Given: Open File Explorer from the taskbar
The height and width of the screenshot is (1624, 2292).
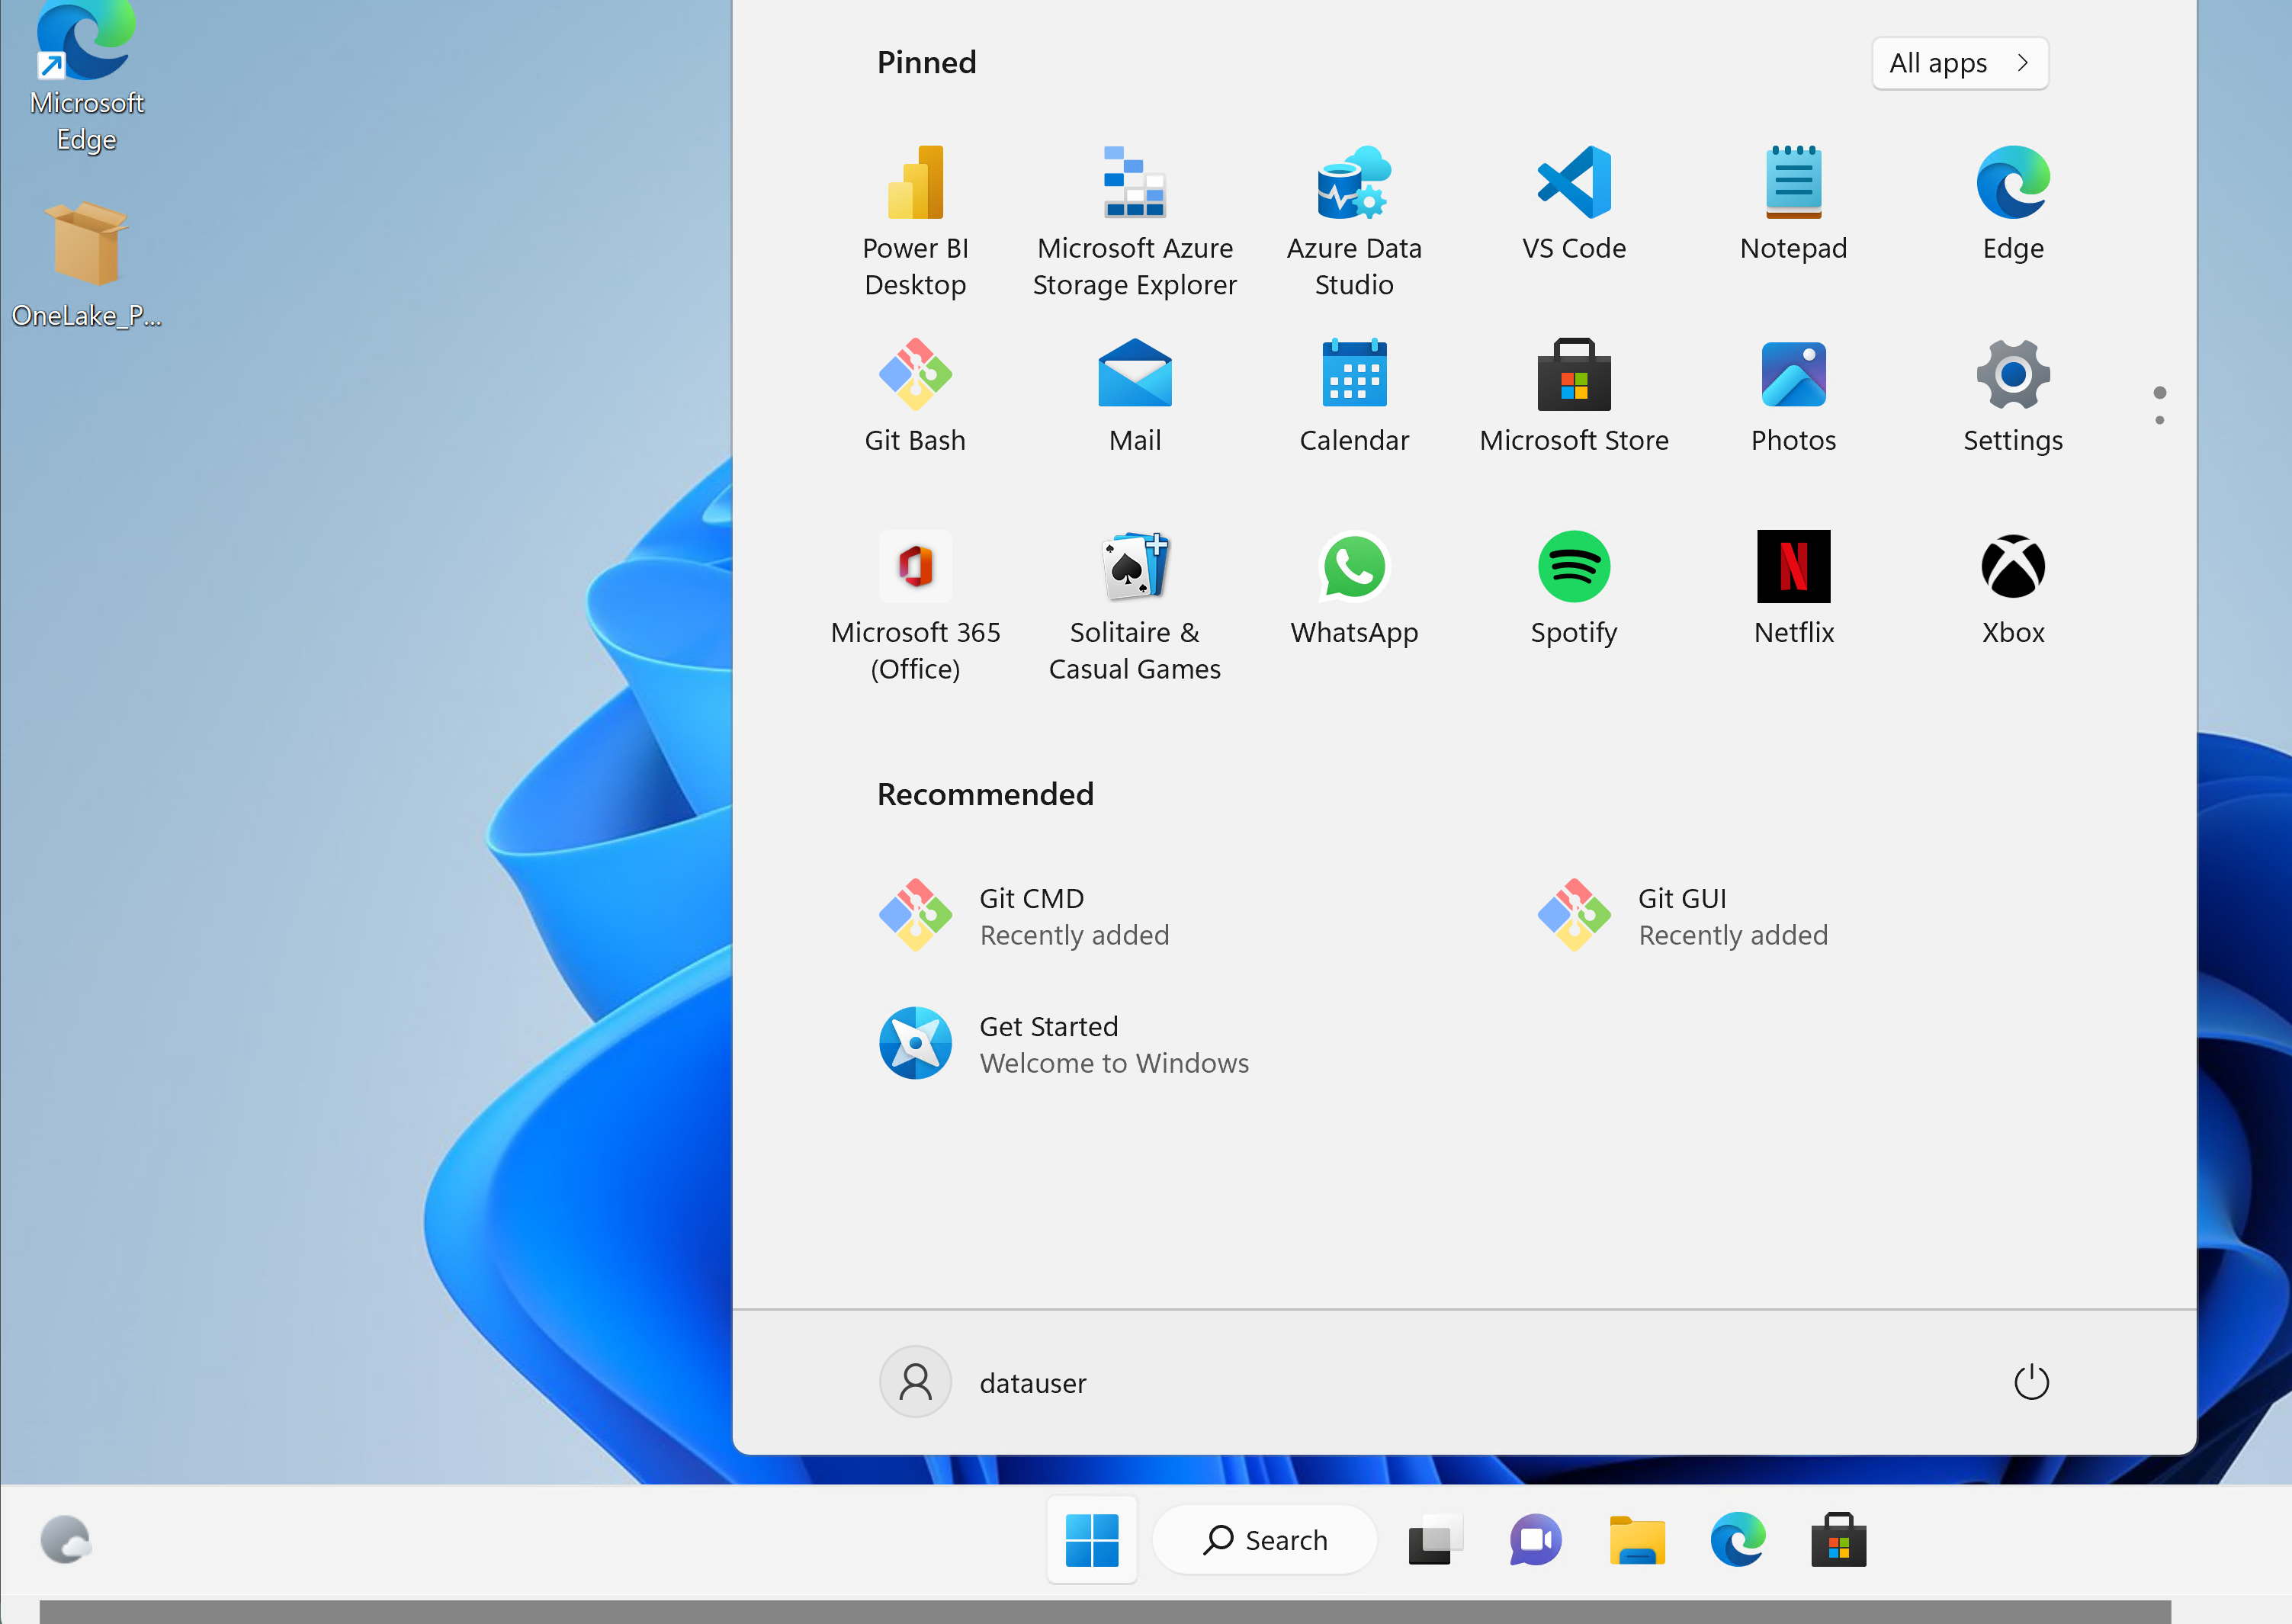Looking at the screenshot, I should (1637, 1540).
